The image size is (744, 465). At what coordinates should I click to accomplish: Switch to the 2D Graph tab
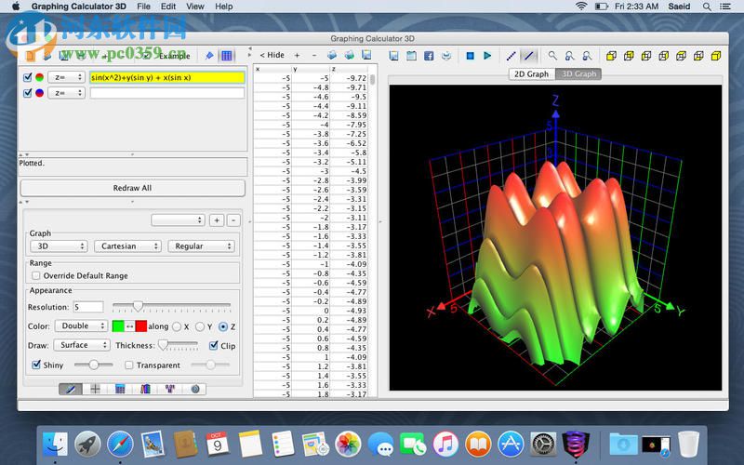click(531, 74)
